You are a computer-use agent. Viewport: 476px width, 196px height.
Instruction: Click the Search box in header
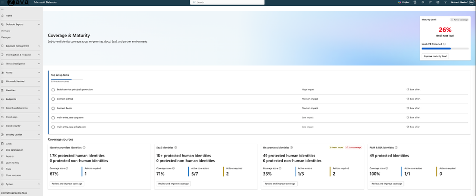(x=228, y=2)
